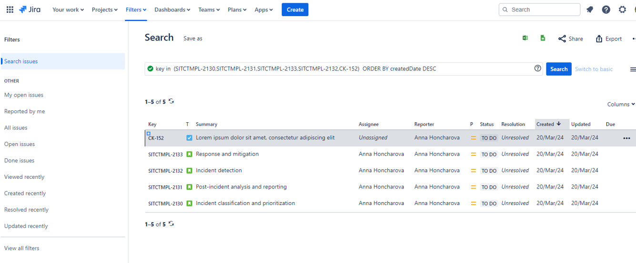Screen dimensions: 636x263
Task: Select My open issues filter
Action: [24, 95]
